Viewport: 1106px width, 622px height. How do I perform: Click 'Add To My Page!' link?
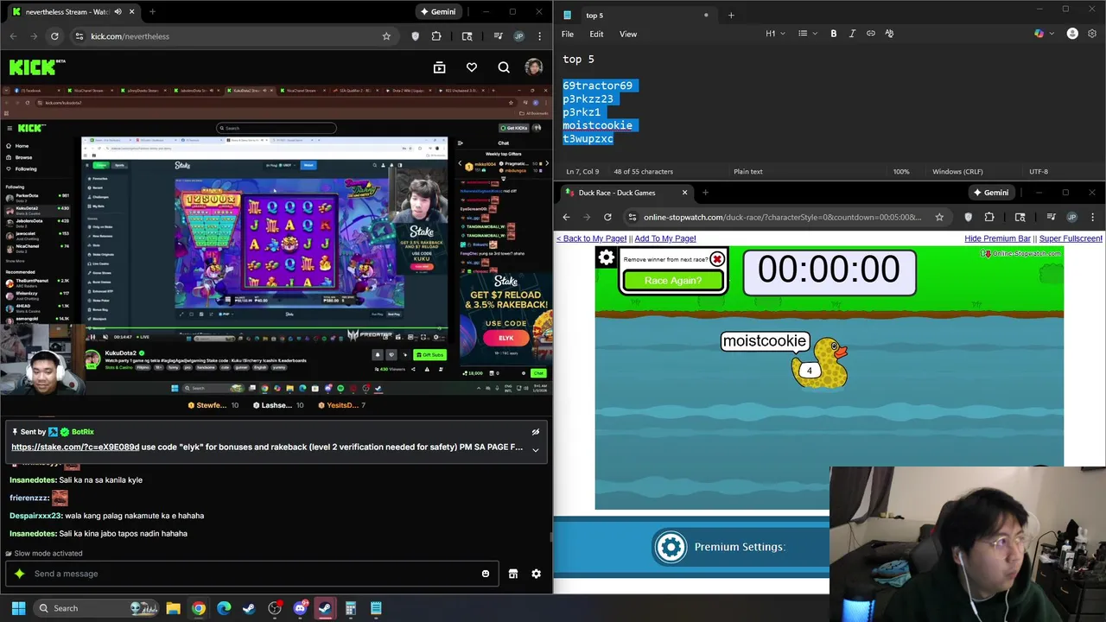coord(665,238)
